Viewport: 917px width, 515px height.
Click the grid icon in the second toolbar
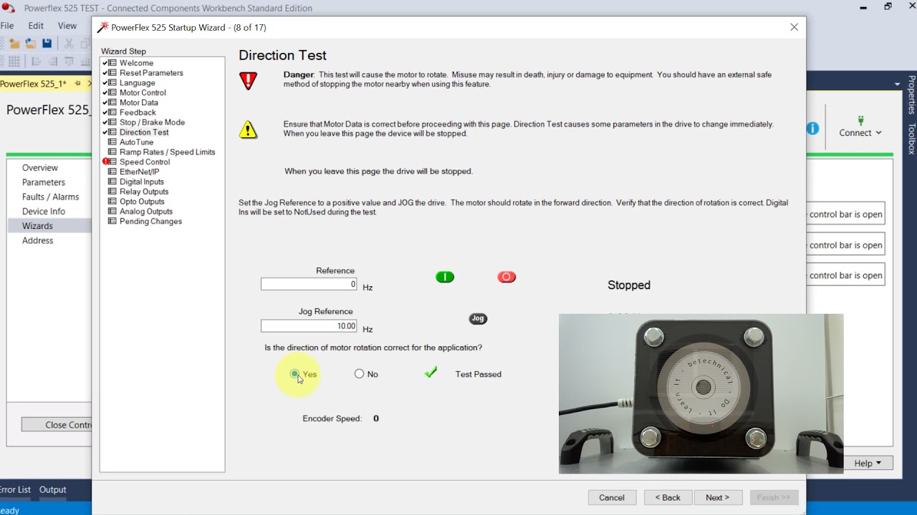14,62
